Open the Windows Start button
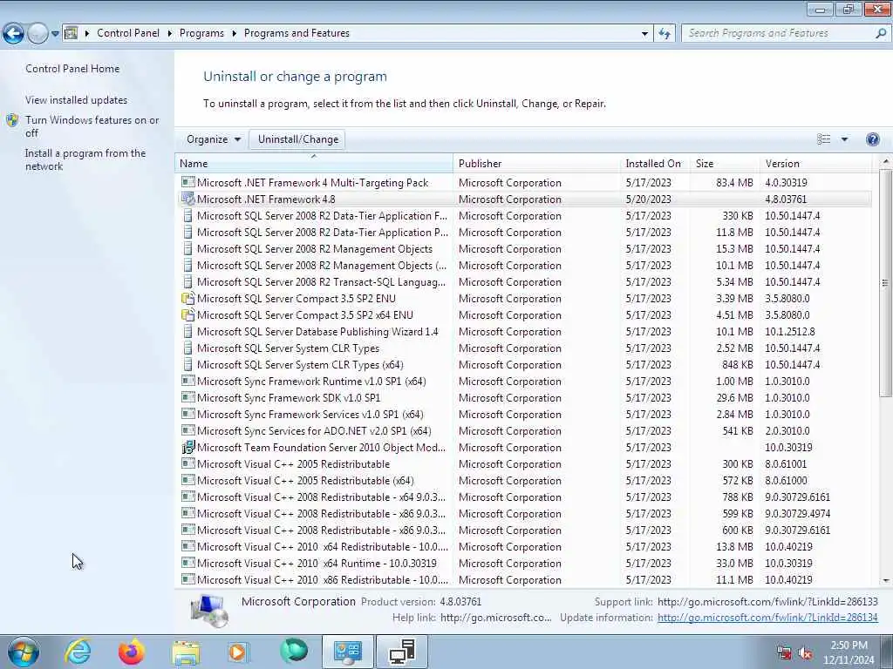Screen dimensions: 893x669 pyautogui.click(x=24, y=652)
